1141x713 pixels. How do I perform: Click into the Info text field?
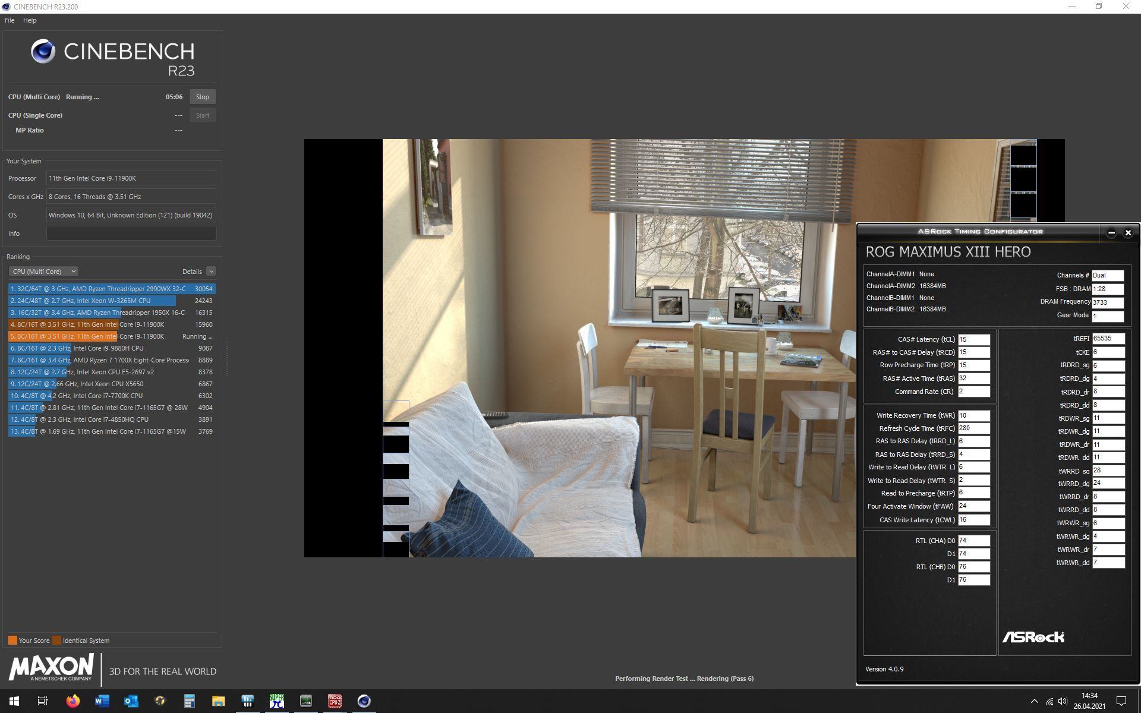[x=131, y=234]
